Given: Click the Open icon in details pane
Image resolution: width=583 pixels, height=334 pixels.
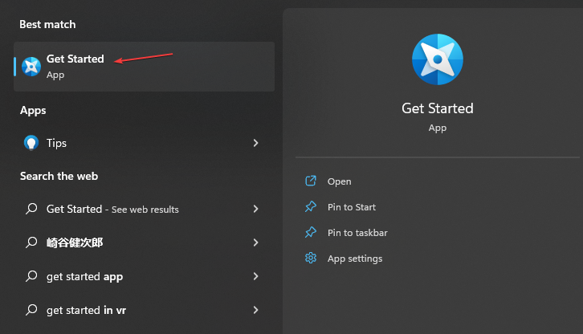Looking at the screenshot, I should 311,181.
